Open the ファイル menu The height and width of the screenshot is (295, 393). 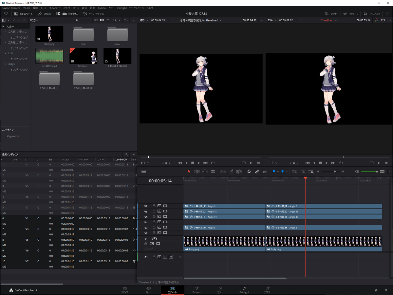pyautogui.click(x=27, y=8)
